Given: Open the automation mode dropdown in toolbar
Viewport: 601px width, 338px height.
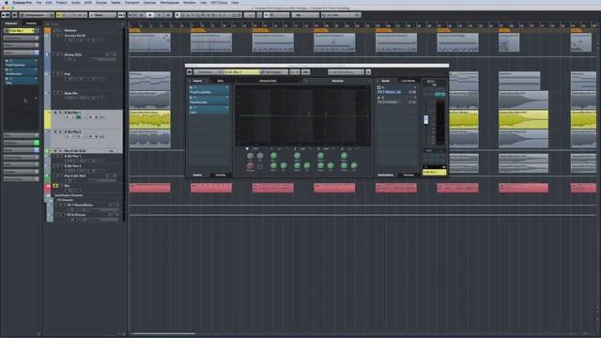Looking at the screenshot, I should point(102,15).
